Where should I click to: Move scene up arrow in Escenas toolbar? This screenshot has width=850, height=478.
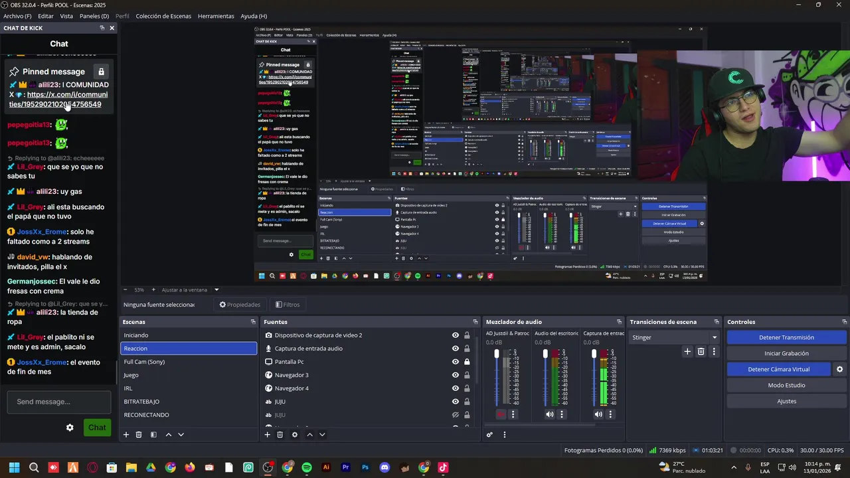[x=168, y=435]
